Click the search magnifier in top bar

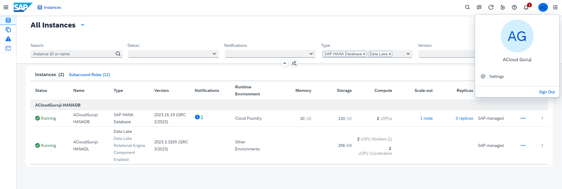click(x=467, y=7)
